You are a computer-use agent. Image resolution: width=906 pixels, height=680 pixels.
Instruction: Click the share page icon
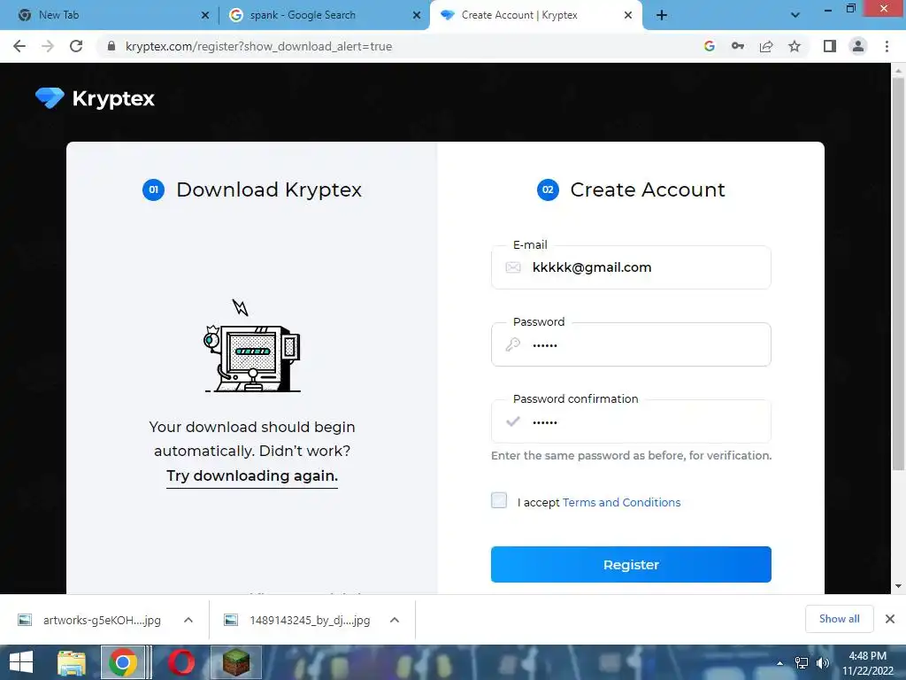point(766,46)
